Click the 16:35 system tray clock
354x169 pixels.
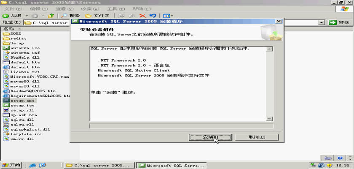[x=343, y=165]
